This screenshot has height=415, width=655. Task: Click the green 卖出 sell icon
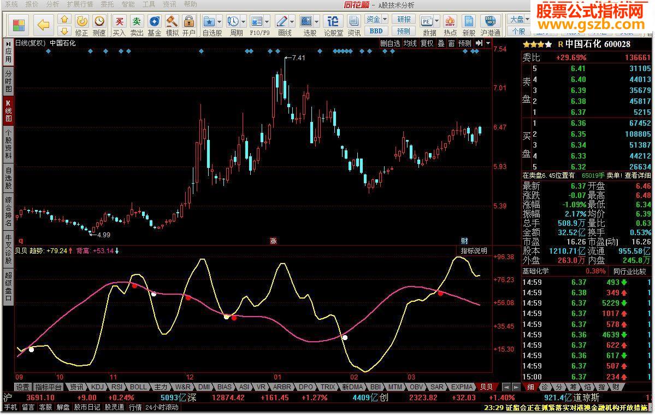[137, 26]
